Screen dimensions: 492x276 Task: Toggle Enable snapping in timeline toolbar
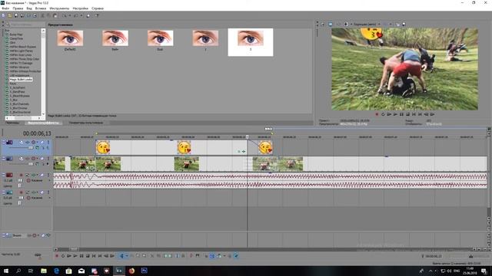tap(205, 256)
